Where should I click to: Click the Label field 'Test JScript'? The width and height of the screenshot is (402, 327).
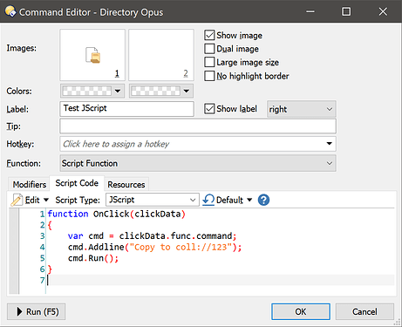126,109
